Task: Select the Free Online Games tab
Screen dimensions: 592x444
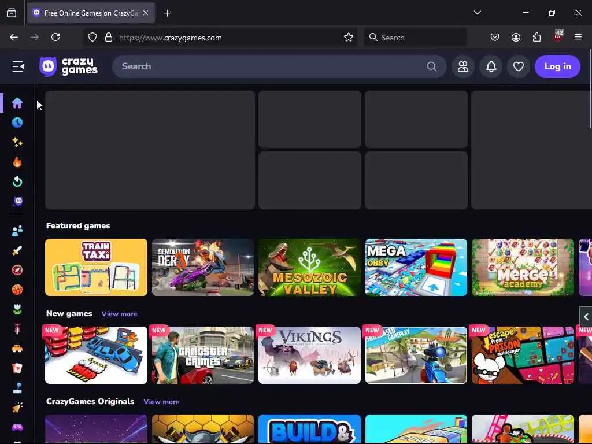Action: tap(91, 13)
